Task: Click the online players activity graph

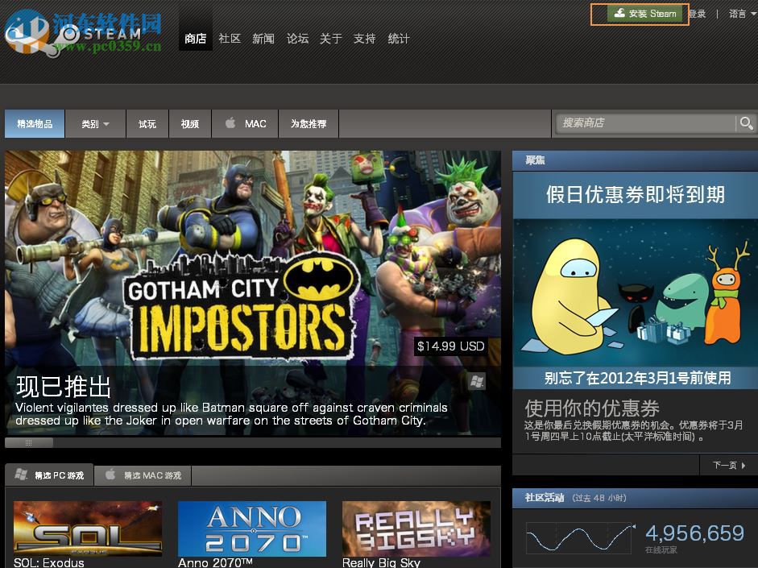Action: 580,537
